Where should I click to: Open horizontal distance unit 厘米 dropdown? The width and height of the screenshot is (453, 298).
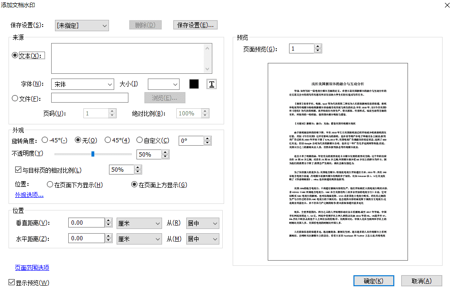pyautogui.click(x=139, y=239)
